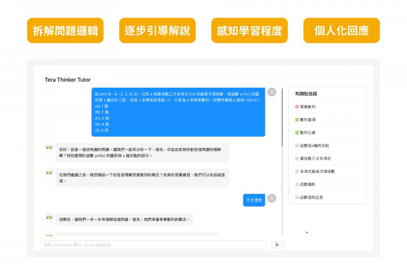Click the red status icon for 等差數列
Viewport: 407px width, 271px height.
(297, 107)
